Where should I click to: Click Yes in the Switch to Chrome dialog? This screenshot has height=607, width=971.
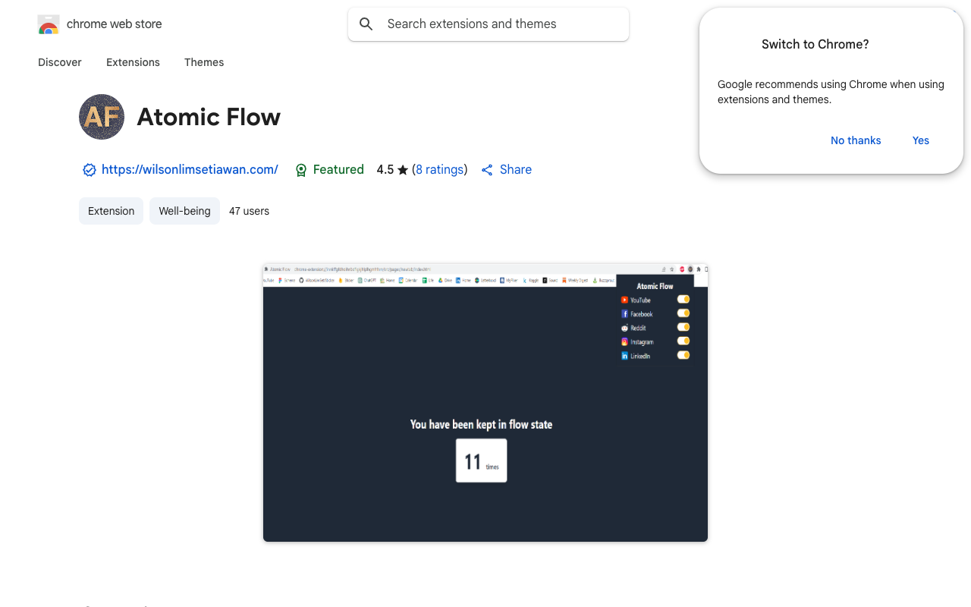921,140
